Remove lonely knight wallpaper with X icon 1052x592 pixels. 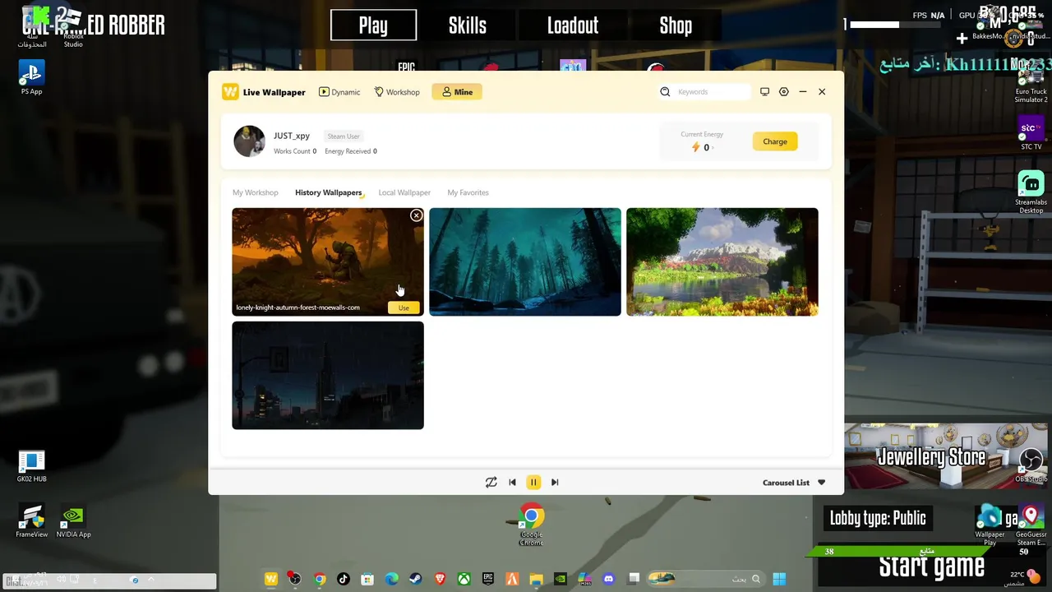(x=417, y=215)
